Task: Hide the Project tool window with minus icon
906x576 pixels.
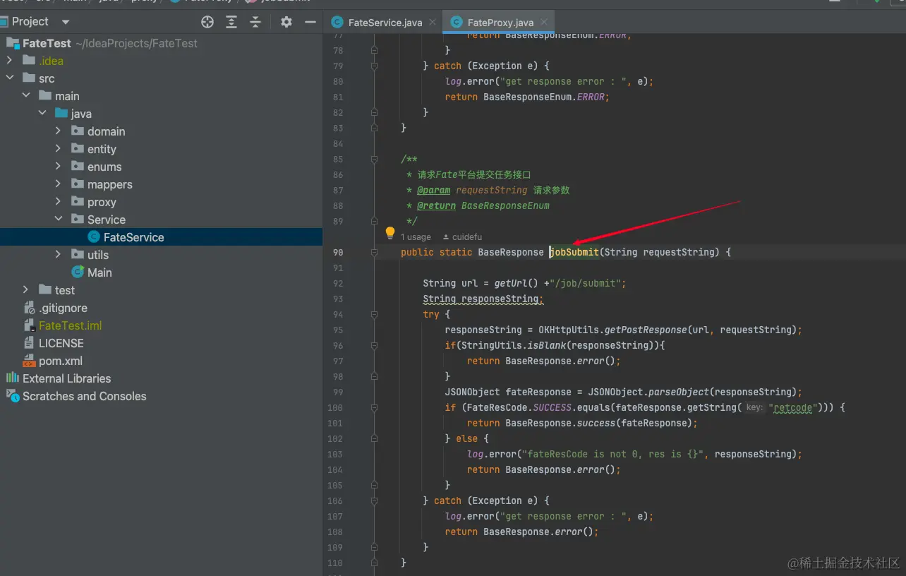Action: [x=310, y=22]
